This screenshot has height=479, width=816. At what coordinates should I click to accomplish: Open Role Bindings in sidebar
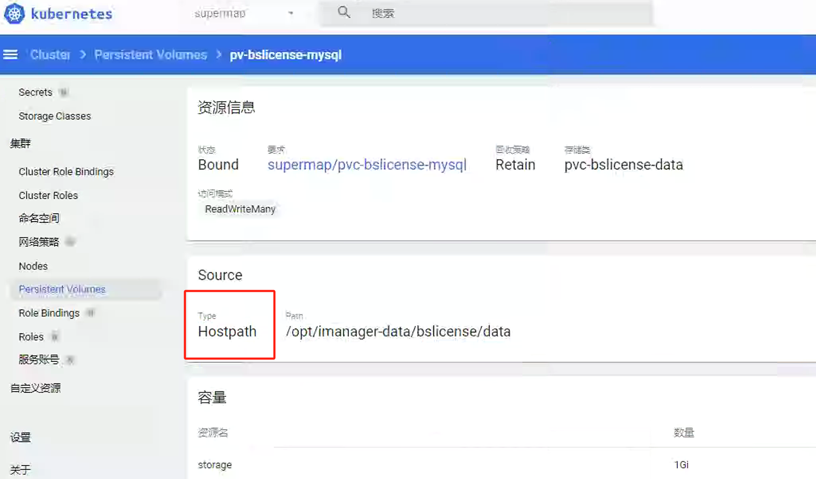pyautogui.click(x=49, y=313)
